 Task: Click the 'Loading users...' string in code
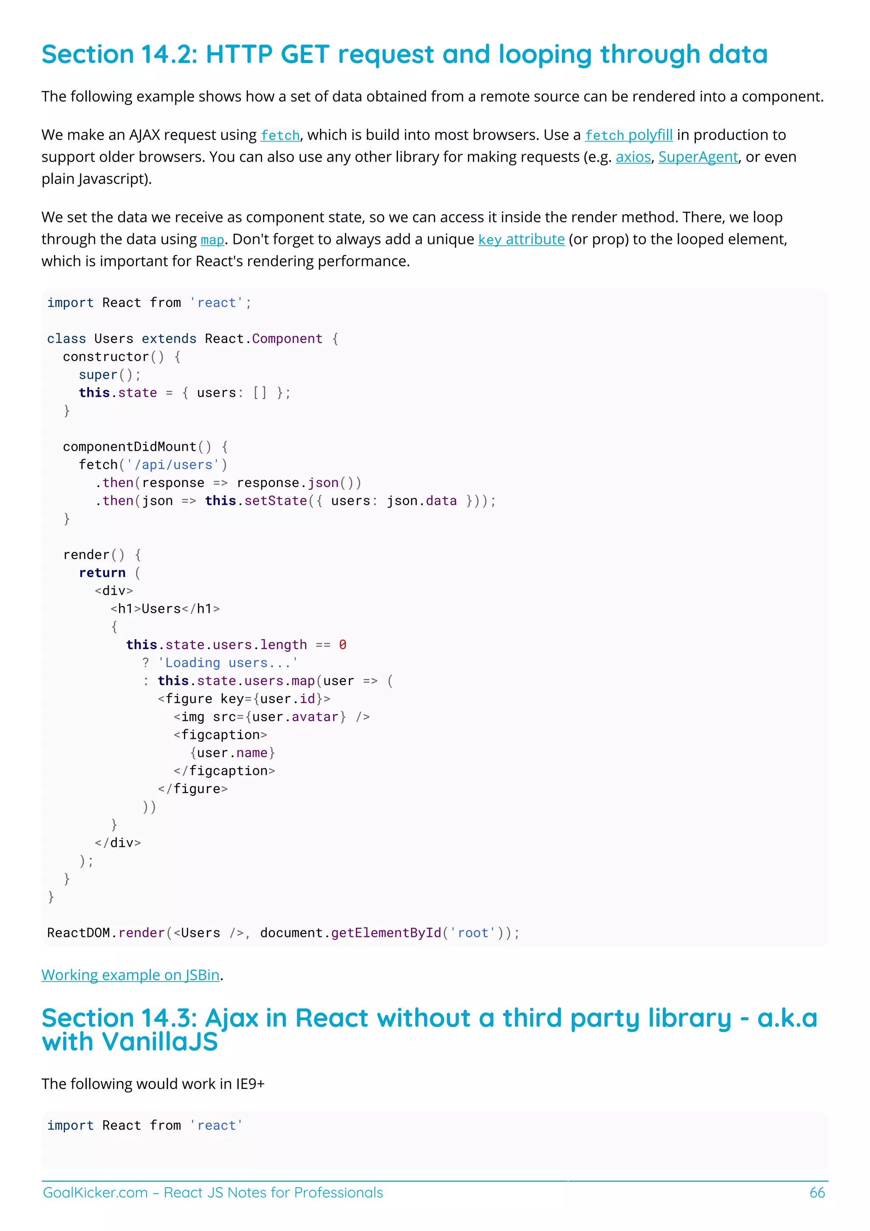[x=227, y=663]
